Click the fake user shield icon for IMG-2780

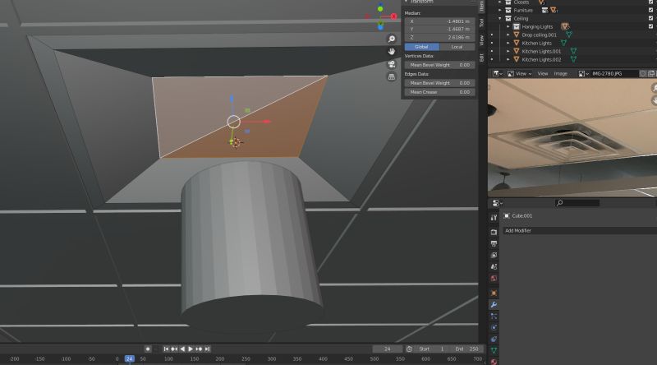click(643, 73)
